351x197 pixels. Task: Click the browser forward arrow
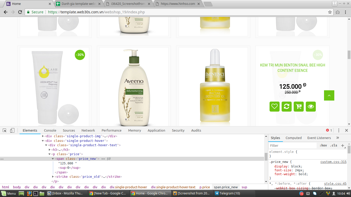click(x=13, y=12)
